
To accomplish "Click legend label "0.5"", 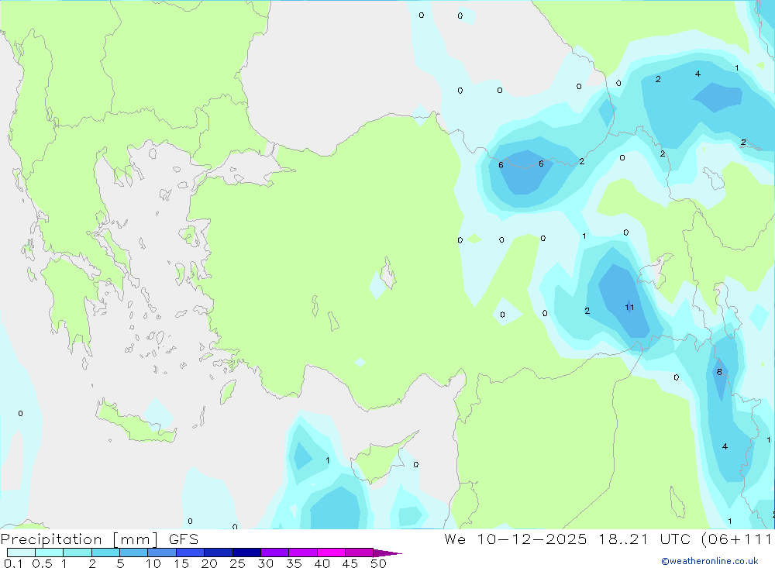I will pyautogui.click(x=42, y=563).
